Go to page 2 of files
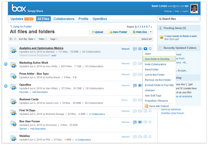 [138, 27]
